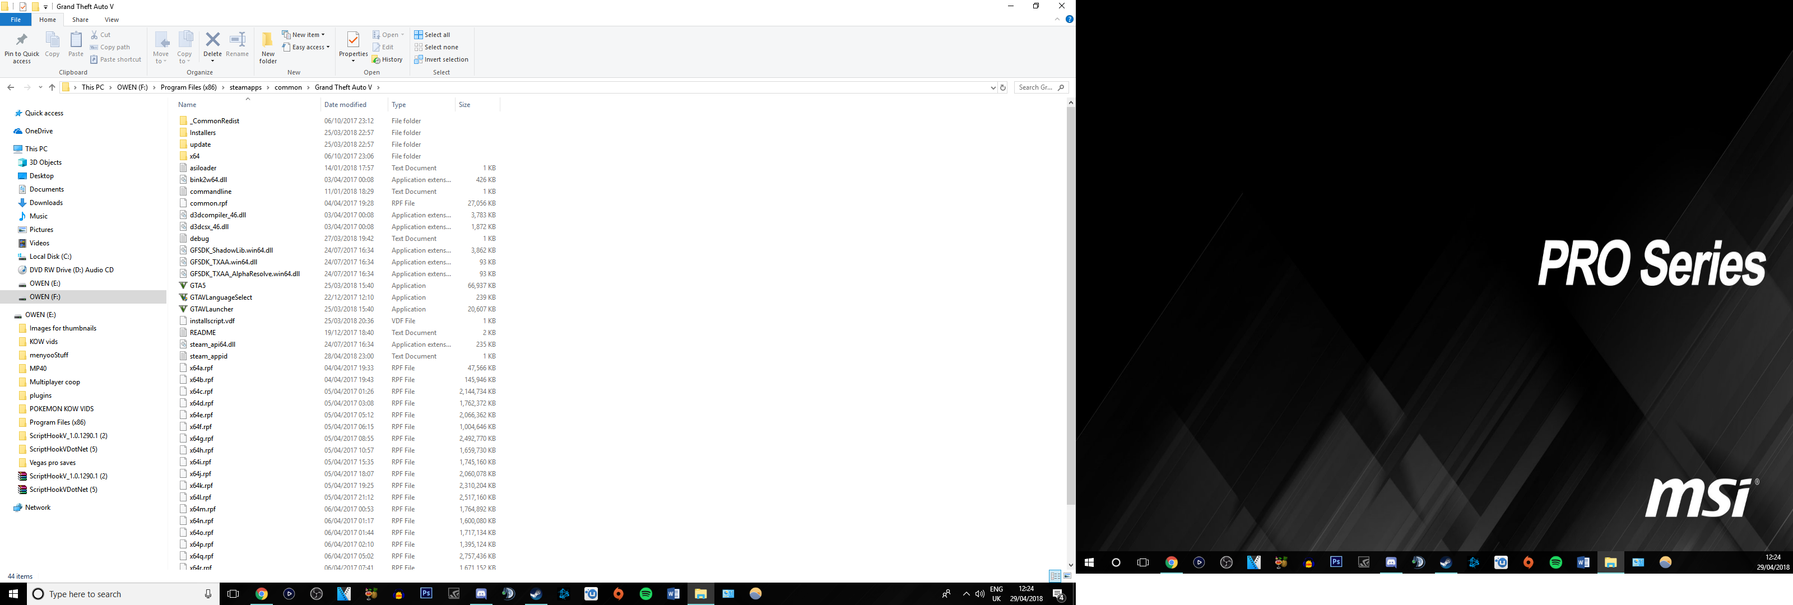The width and height of the screenshot is (1793, 605).
Task: Click the Cut scissors icon
Action: (95, 34)
